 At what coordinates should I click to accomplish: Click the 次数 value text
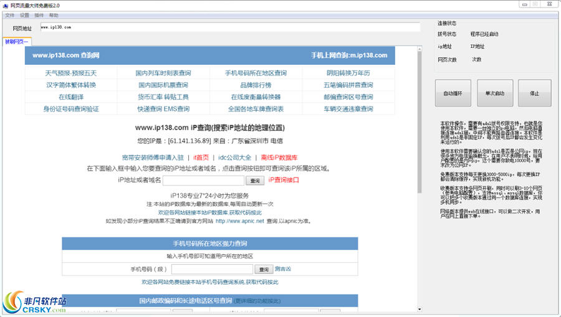coord(477,60)
